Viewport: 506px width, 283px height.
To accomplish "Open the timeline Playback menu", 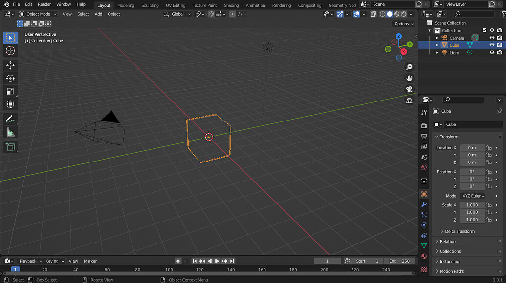I will 30,261.
